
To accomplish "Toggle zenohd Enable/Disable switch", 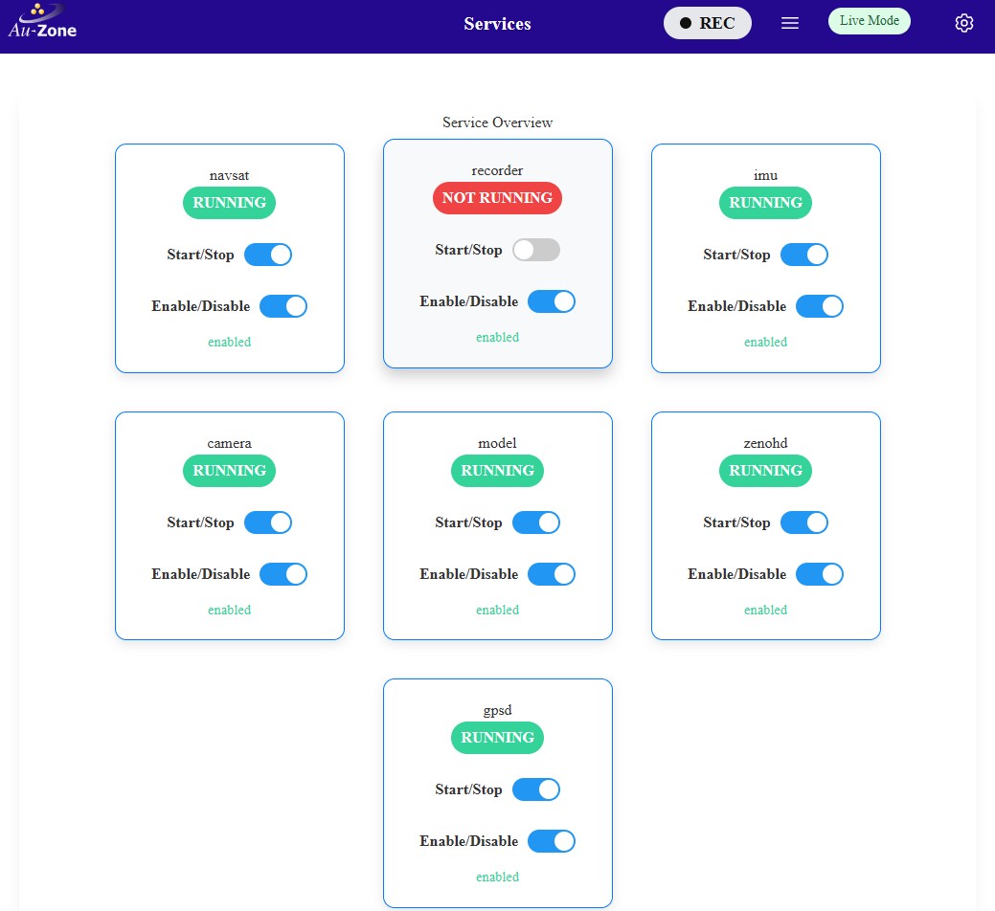I will coord(819,574).
